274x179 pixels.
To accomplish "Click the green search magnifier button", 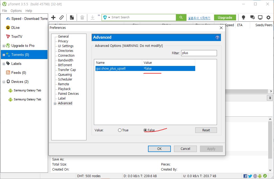I will (x=181, y=17).
